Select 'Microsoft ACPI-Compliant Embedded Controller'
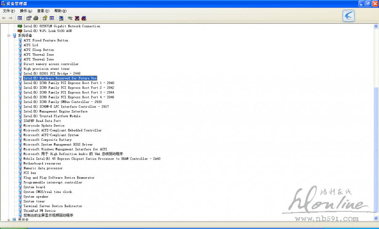Screen dimensions: 379x229 pyautogui.click(x=63, y=130)
